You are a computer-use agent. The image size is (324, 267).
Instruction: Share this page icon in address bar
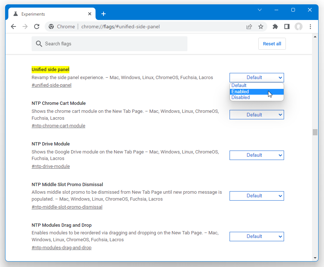[x=249, y=26]
